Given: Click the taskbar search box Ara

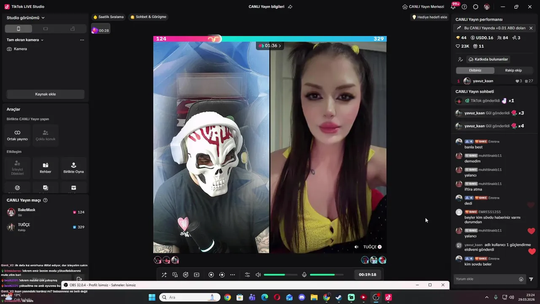Looking at the screenshot, I should (x=189, y=297).
